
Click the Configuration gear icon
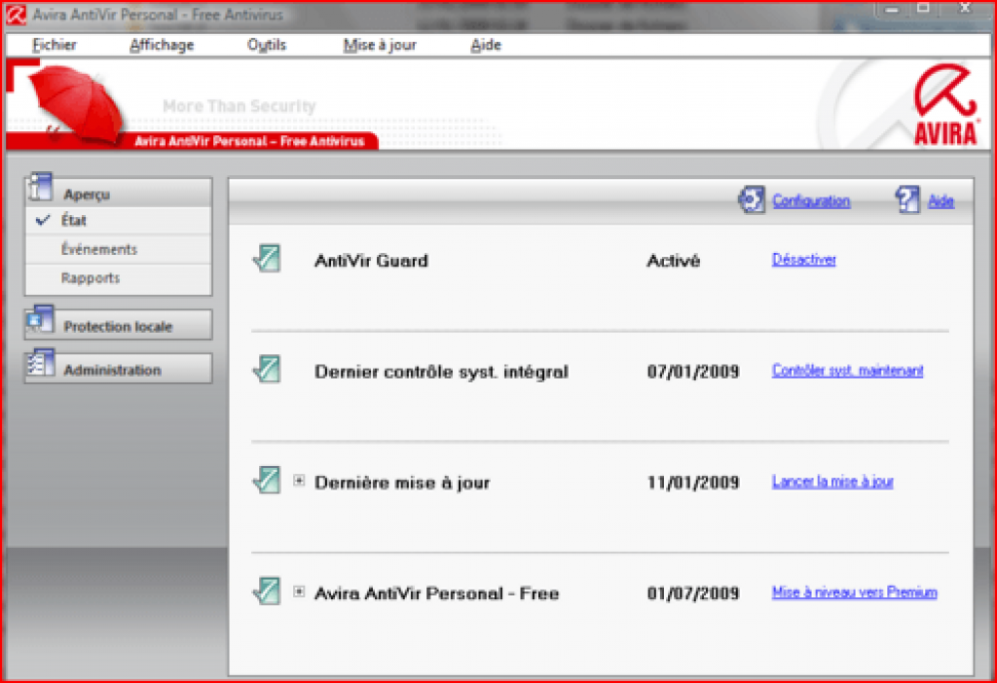pos(752,199)
